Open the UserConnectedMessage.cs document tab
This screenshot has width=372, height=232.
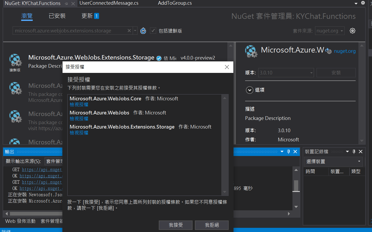pyautogui.click(x=109, y=3)
